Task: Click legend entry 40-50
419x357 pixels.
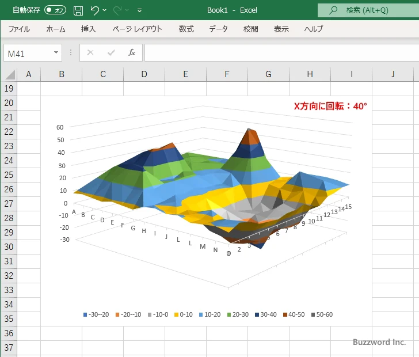Action: click(294, 314)
